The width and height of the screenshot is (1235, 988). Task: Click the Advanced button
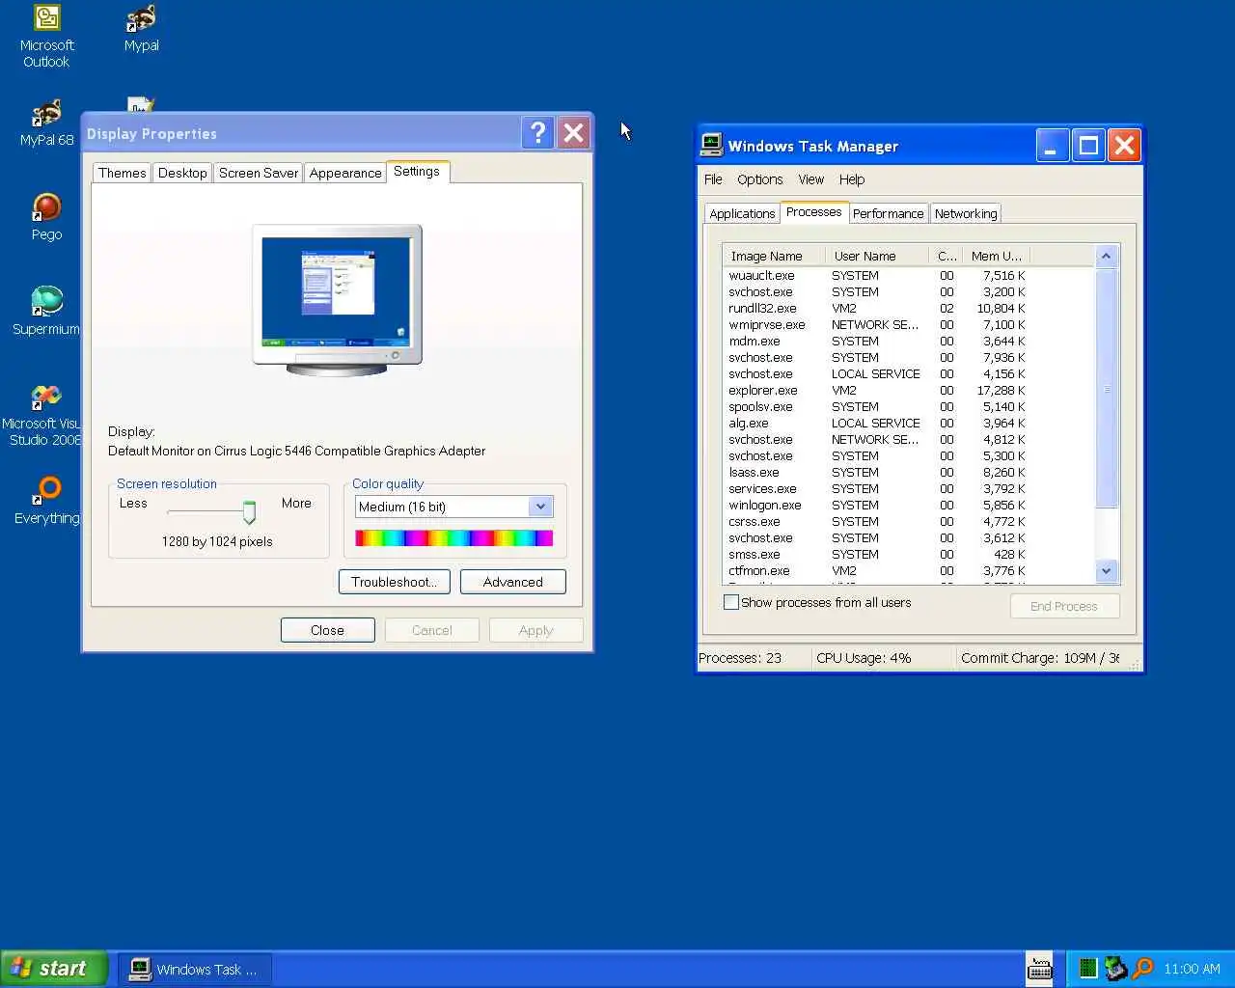click(x=513, y=582)
